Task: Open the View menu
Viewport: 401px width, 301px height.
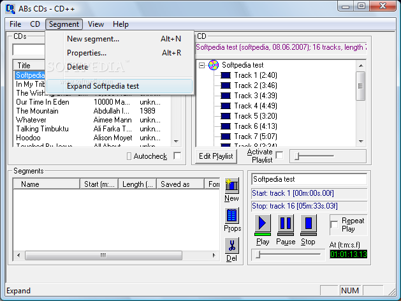Action: tap(96, 24)
